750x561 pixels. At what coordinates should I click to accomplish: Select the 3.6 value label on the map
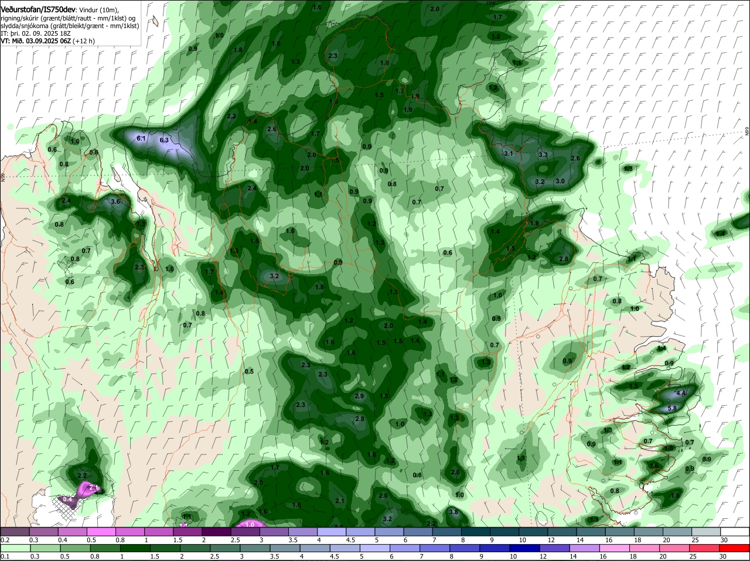point(115,201)
